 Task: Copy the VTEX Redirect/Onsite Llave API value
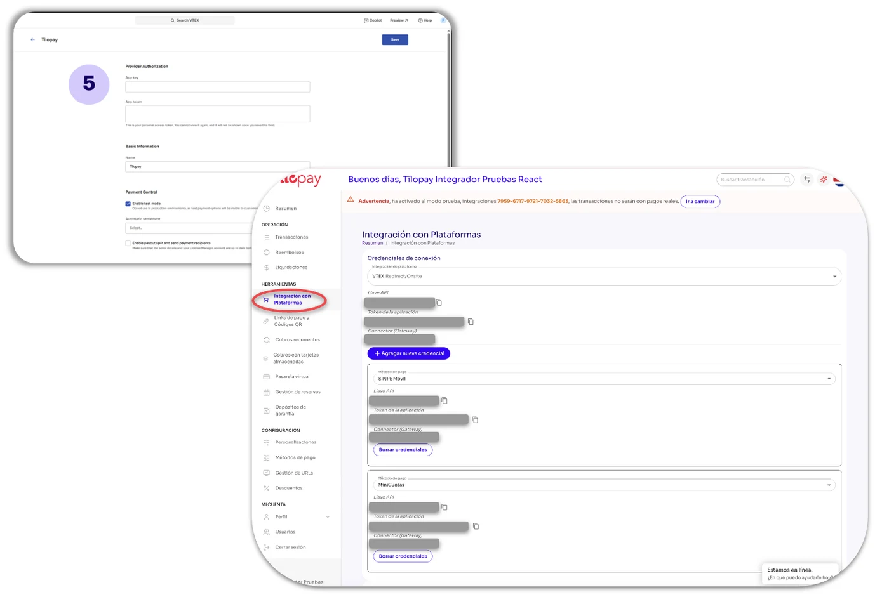coord(439,303)
